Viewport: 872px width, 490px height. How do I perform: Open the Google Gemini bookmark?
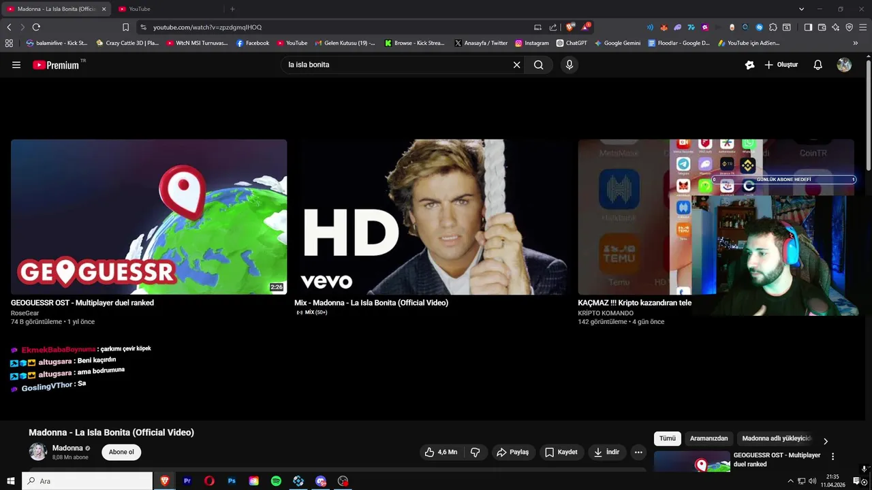coord(617,43)
